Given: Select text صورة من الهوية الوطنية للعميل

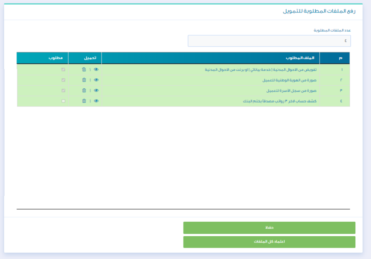Looking at the screenshot, I should point(289,80).
